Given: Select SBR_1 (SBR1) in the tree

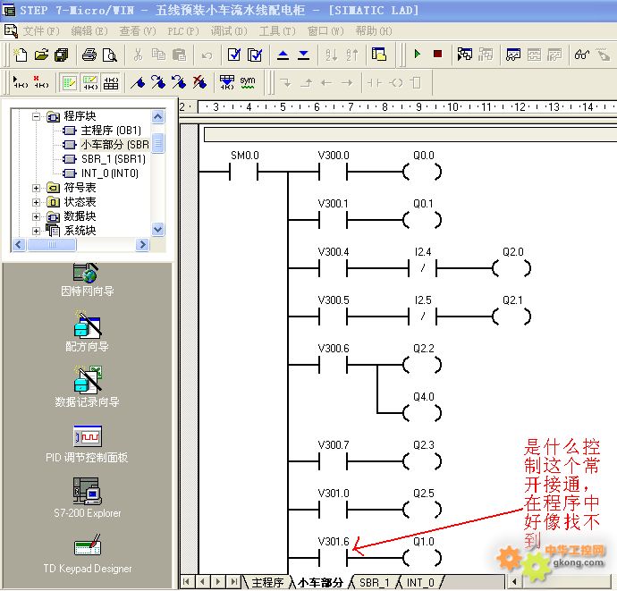Looking at the screenshot, I should (114, 159).
